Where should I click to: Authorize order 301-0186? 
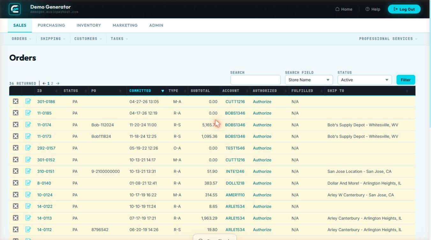point(262,102)
